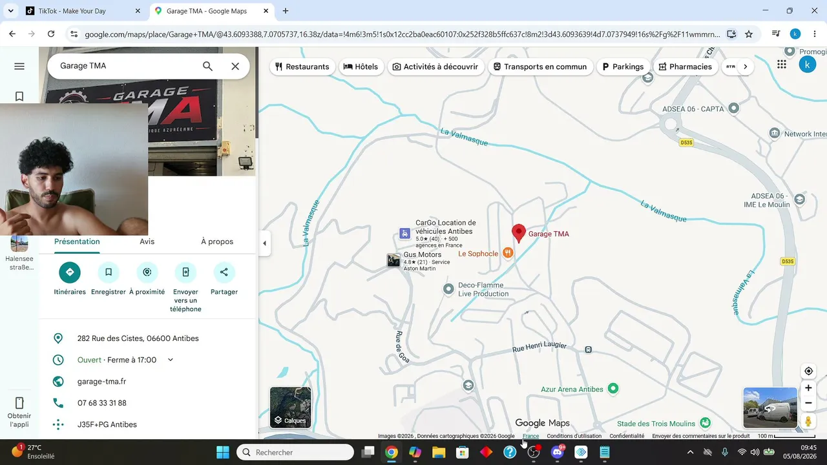Expand opening hours dropdown

(171, 360)
